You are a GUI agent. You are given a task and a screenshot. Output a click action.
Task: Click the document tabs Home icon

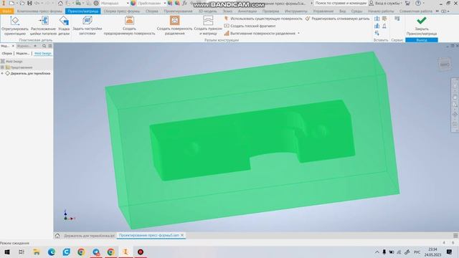57,236
